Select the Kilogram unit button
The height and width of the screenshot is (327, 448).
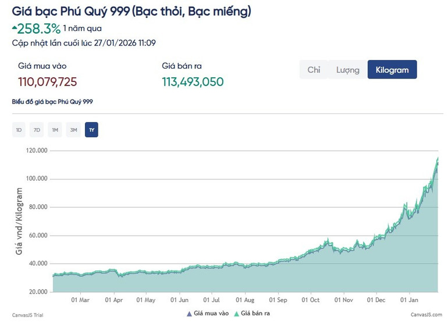[392, 70]
